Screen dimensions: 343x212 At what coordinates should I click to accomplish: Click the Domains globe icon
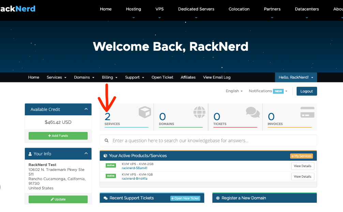coord(199,112)
